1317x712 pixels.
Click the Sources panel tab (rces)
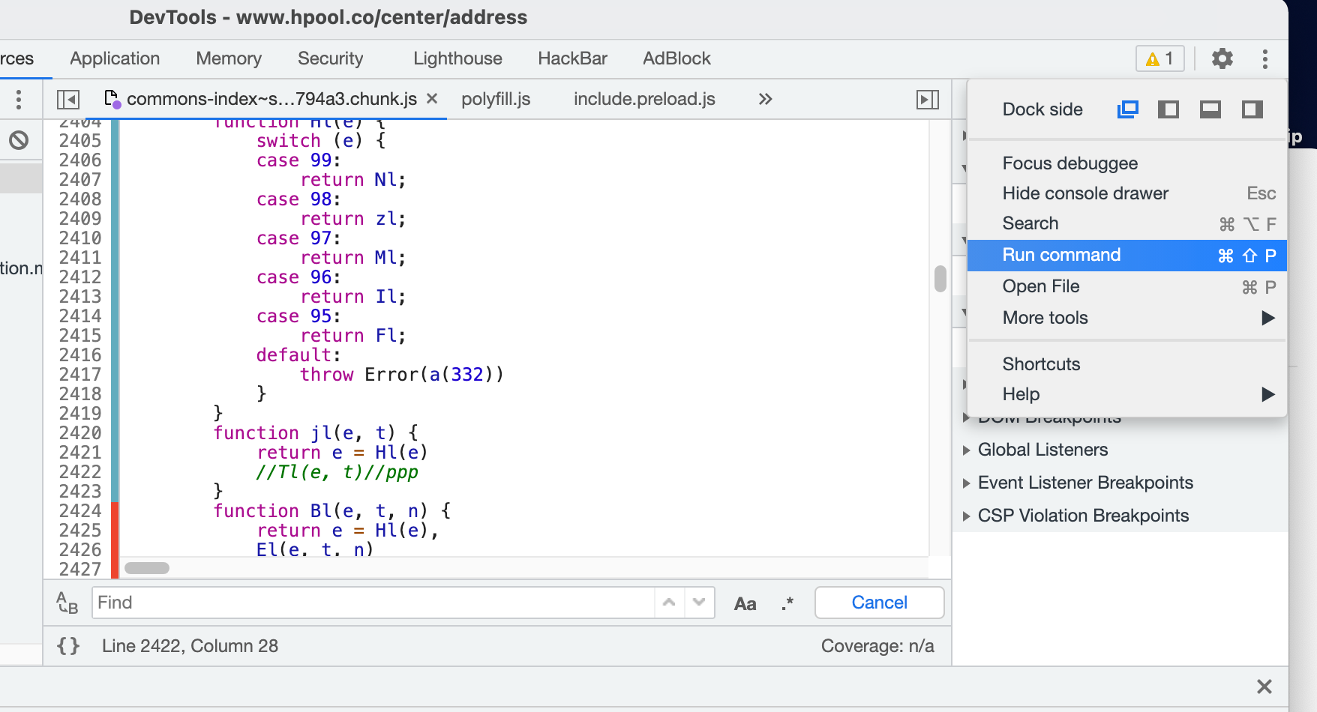(x=16, y=58)
